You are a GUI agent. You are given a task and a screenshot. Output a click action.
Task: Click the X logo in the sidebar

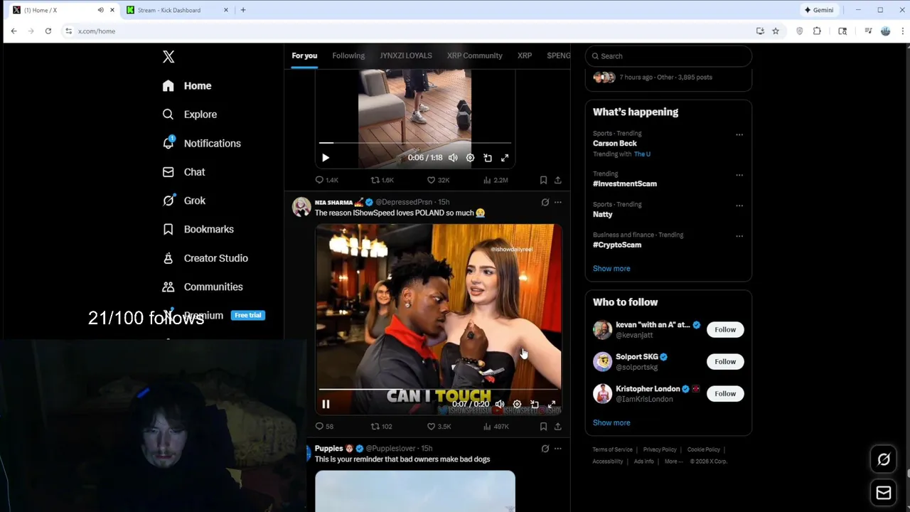(168, 57)
